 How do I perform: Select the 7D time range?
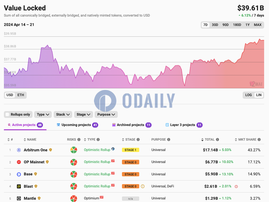(205, 25)
